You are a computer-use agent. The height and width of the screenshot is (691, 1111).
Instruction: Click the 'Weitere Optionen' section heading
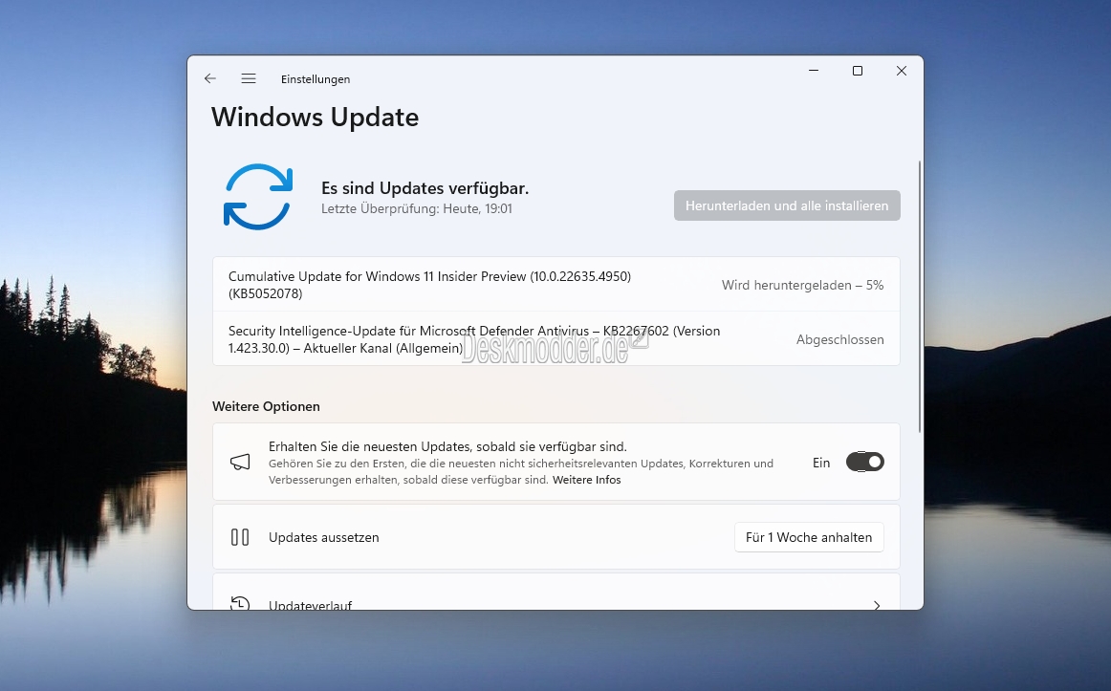[267, 406]
